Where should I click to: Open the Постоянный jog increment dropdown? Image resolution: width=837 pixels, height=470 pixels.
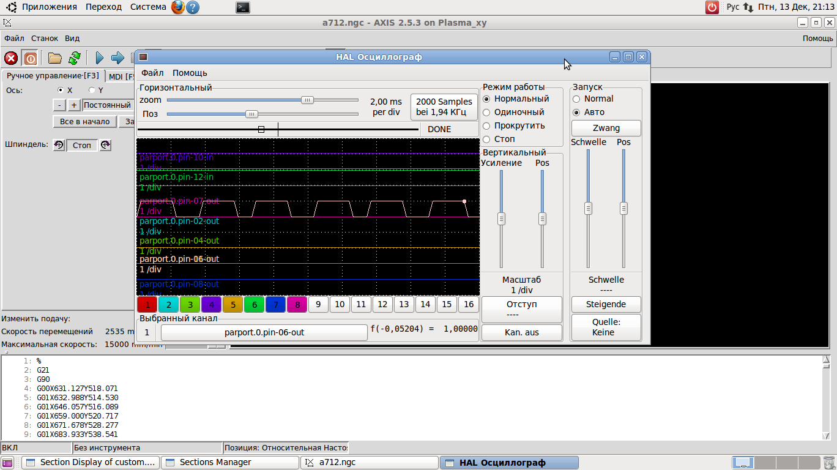(108, 105)
